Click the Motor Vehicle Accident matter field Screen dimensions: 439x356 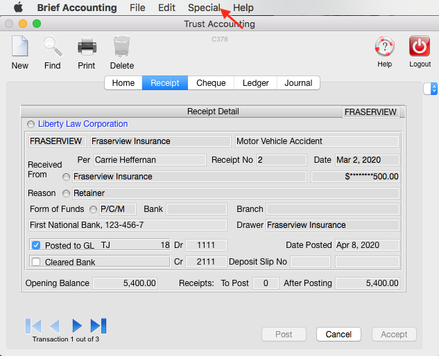tap(317, 141)
